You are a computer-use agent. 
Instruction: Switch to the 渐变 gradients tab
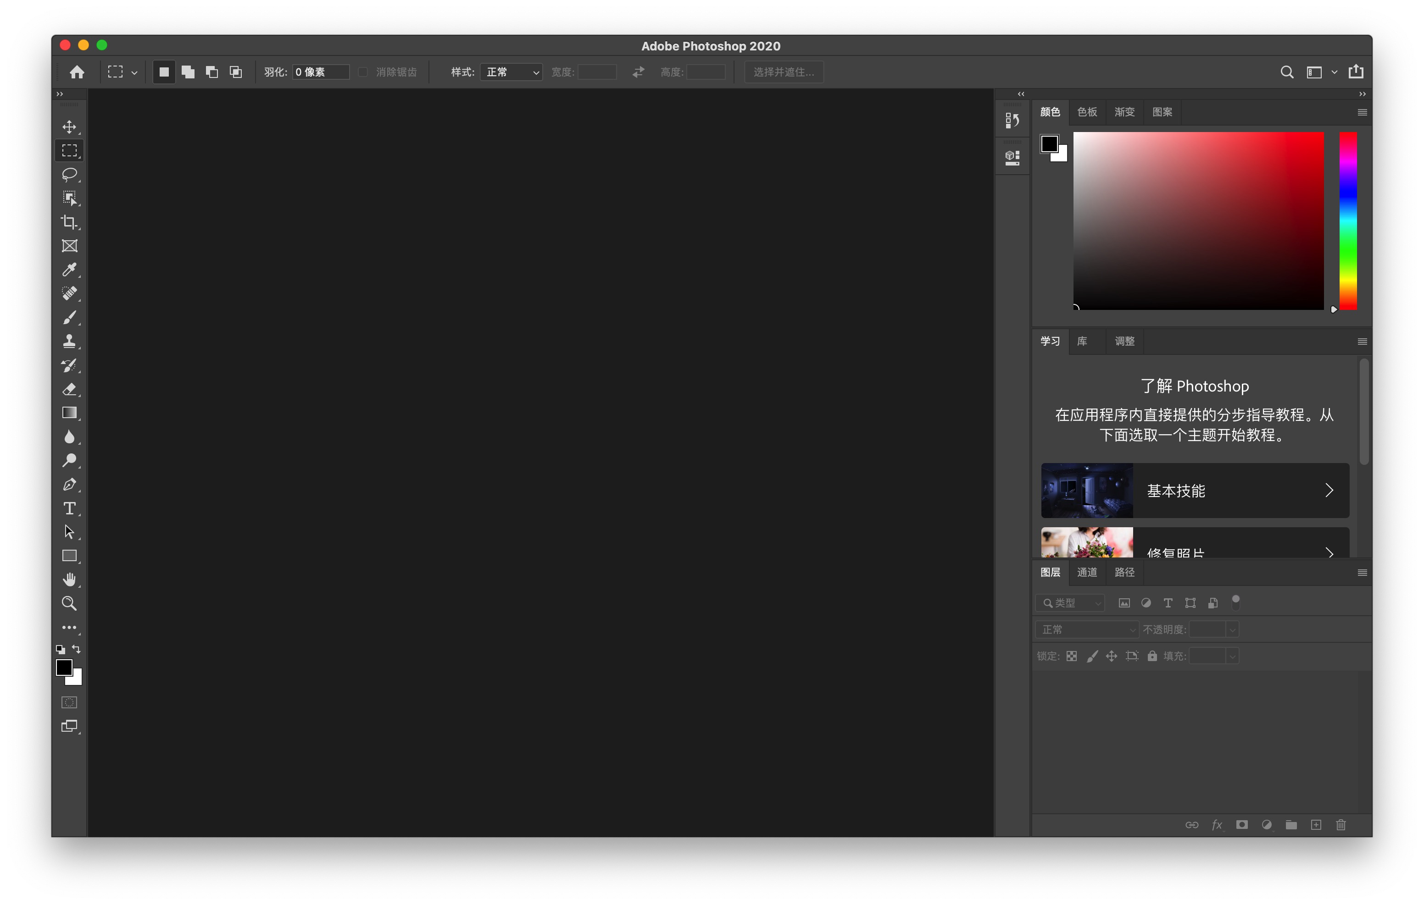(1124, 112)
